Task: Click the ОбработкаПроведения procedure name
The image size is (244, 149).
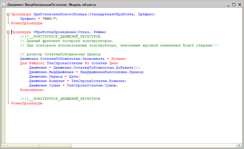Action: click(x=55, y=32)
